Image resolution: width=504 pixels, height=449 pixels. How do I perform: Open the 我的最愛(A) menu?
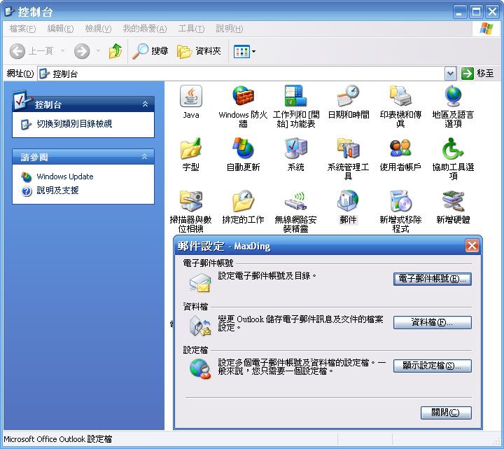pyautogui.click(x=145, y=29)
